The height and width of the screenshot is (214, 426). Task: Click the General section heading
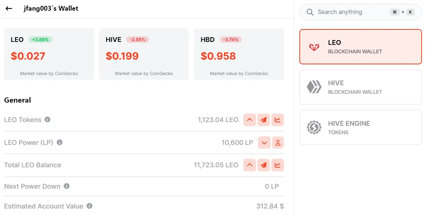(x=17, y=100)
